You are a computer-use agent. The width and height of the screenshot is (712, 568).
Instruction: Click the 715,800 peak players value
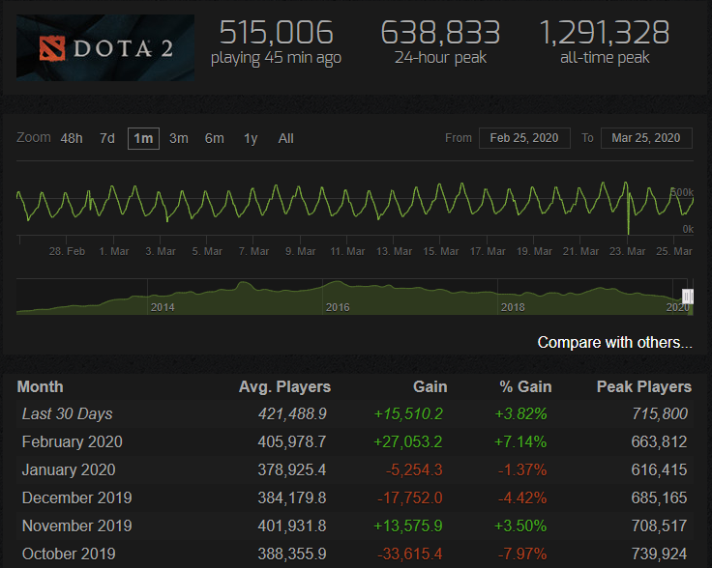click(x=660, y=413)
